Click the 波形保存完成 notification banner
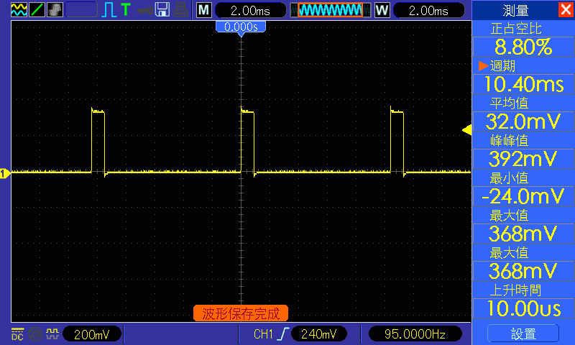This screenshot has height=345, width=575. click(241, 313)
